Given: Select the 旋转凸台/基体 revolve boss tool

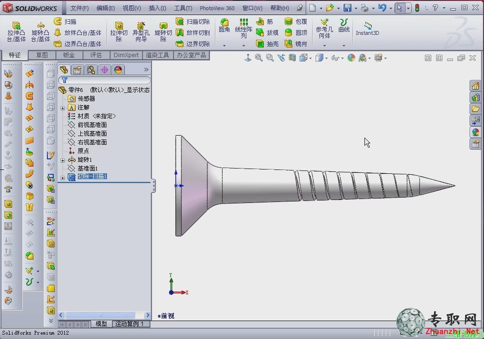Looking at the screenshot, I should [41, 31].
